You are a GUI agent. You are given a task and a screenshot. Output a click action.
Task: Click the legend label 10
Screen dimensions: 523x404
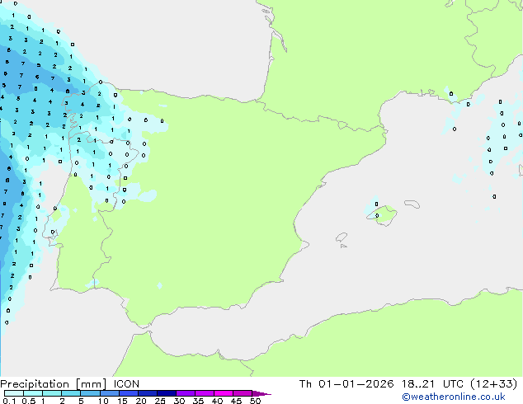(102, 401)
